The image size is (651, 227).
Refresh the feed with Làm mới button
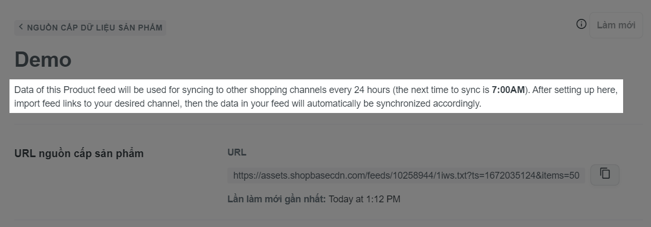pos(616,25)
